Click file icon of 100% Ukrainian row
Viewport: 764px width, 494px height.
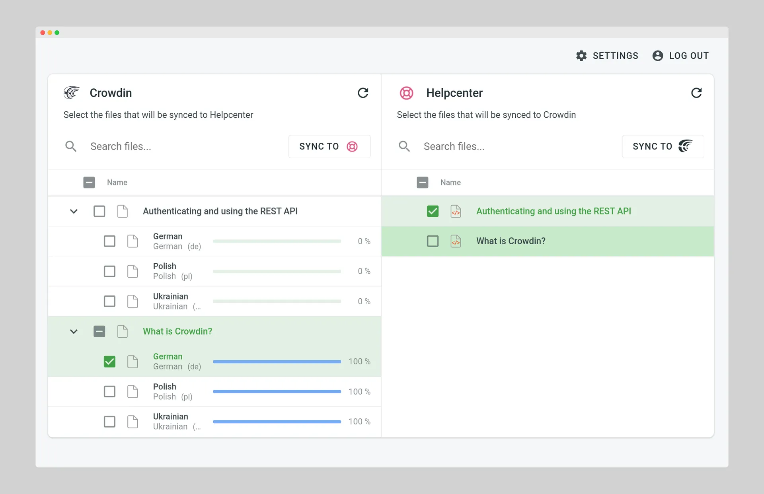[x=133, y=422]
